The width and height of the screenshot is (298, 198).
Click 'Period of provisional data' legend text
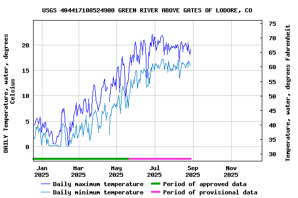[210, 192]
